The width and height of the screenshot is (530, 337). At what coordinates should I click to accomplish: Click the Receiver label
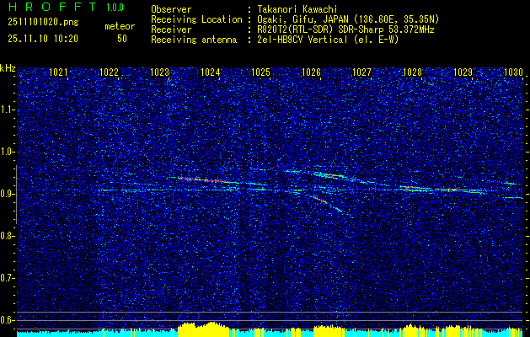(171, 29)
